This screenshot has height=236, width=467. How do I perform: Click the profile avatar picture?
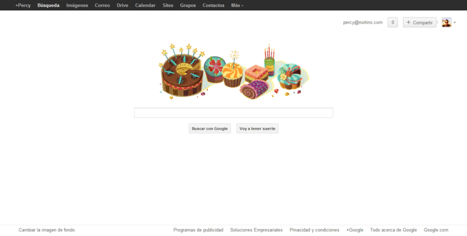point(446,22)
